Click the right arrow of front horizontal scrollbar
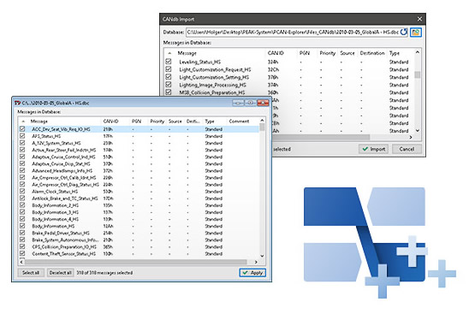The image size is (469, 314). tap(256, 262)
